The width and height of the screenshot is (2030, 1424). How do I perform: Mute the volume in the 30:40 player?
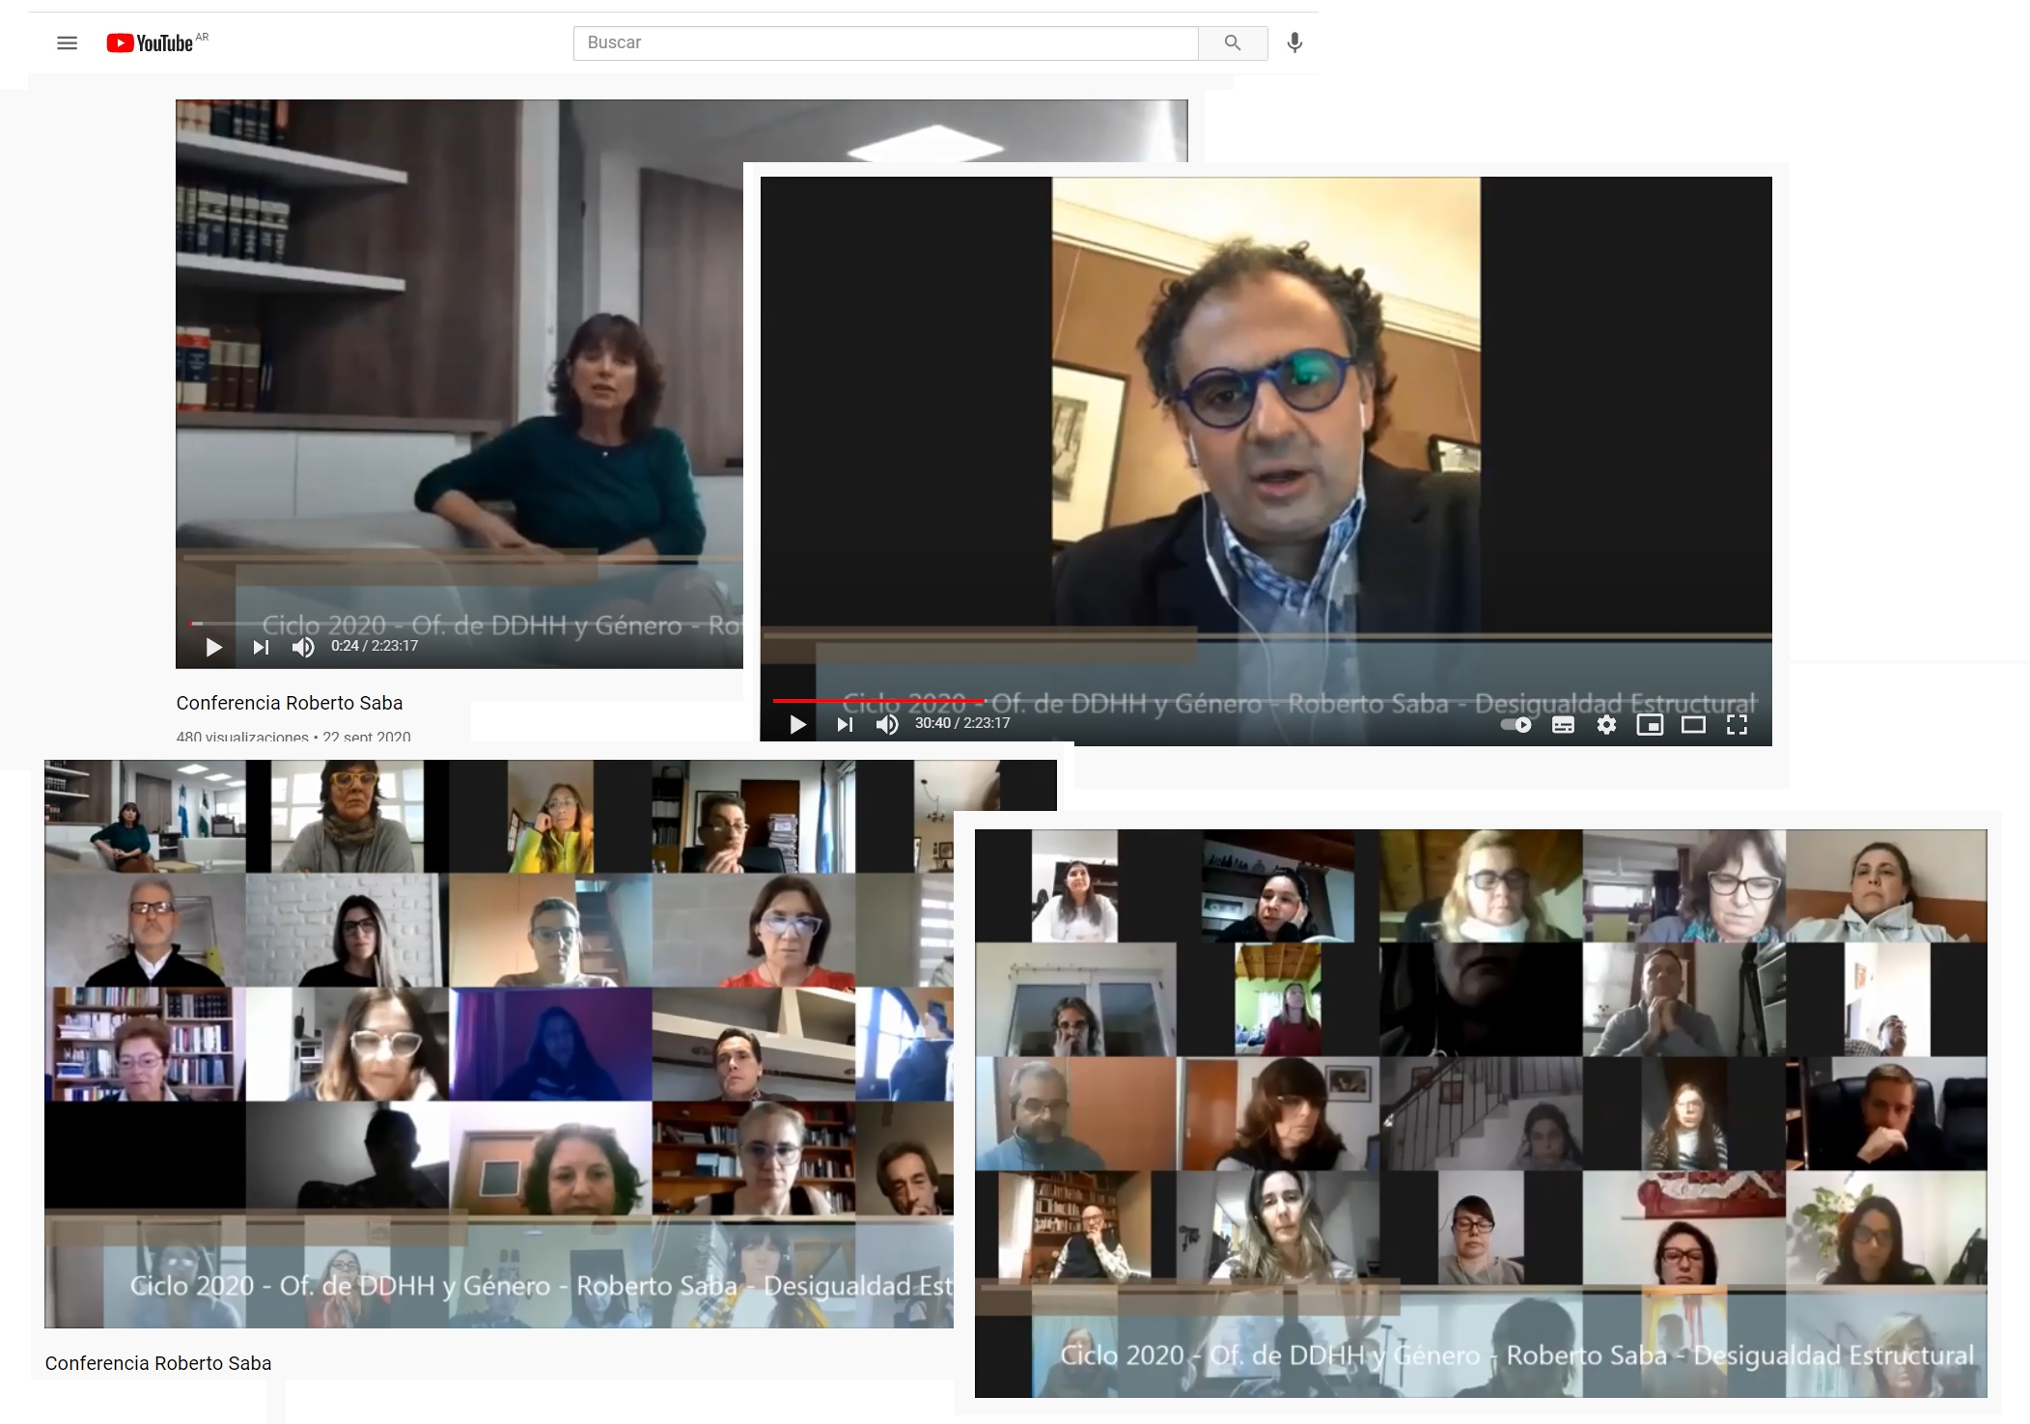tap(887, 724)
